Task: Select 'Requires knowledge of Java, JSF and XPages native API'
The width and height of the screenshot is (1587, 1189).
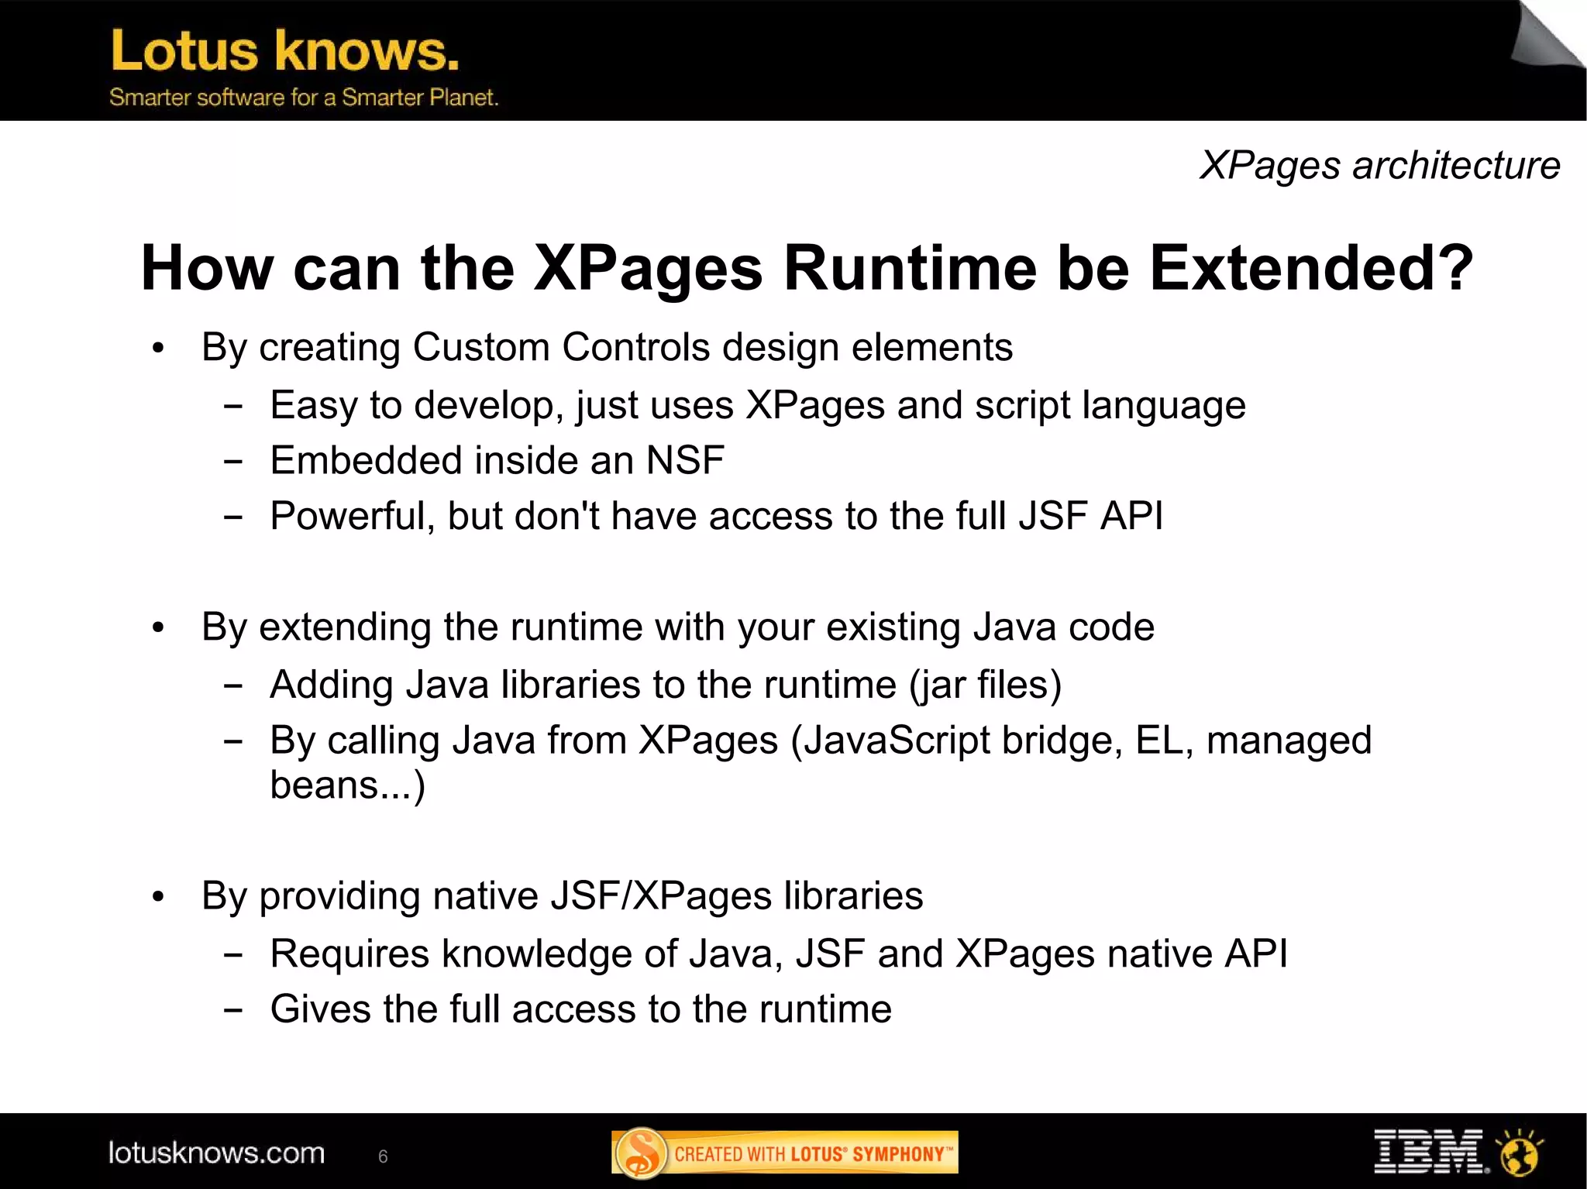Action: pos(779,954)
